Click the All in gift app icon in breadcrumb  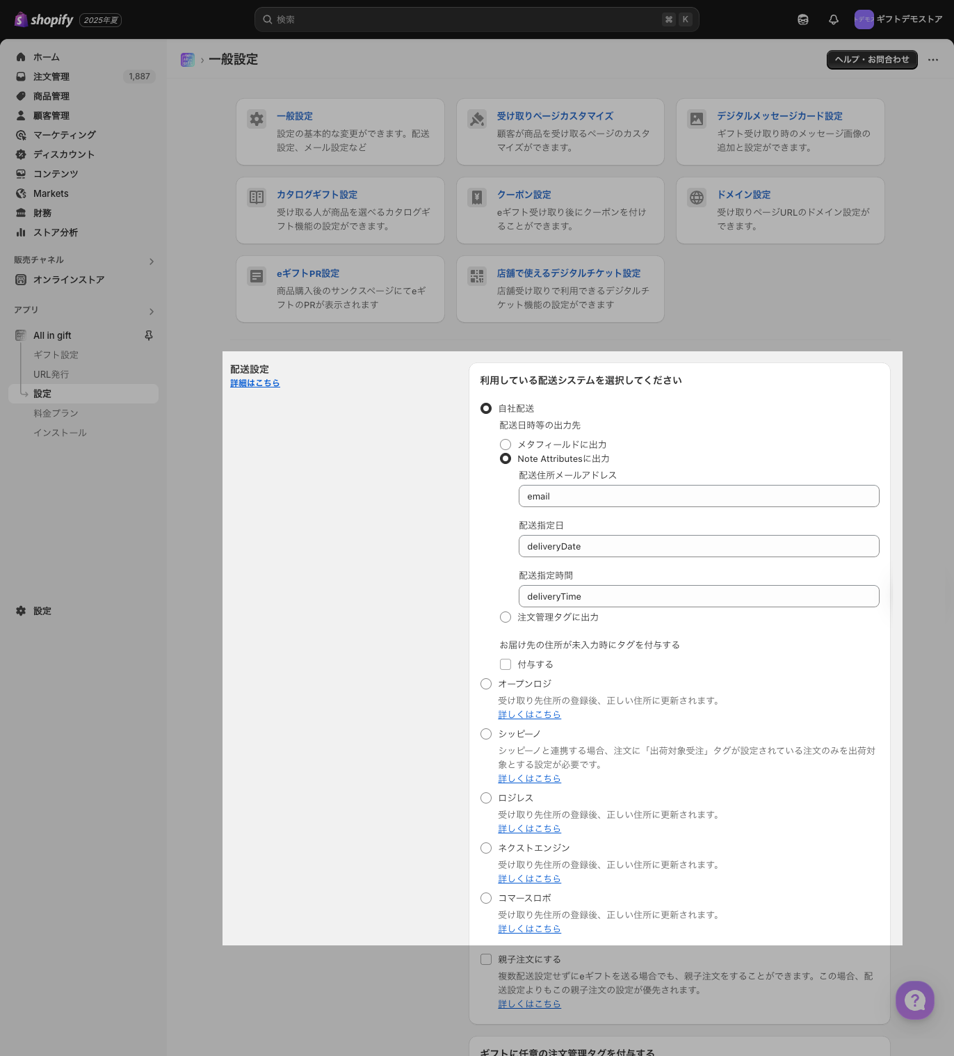(x=187, y=60)
